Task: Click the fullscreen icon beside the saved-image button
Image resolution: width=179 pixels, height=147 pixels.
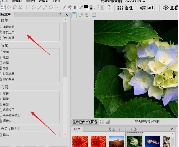Action: pos(102,122)
